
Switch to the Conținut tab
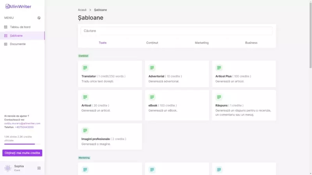(152, 43)
